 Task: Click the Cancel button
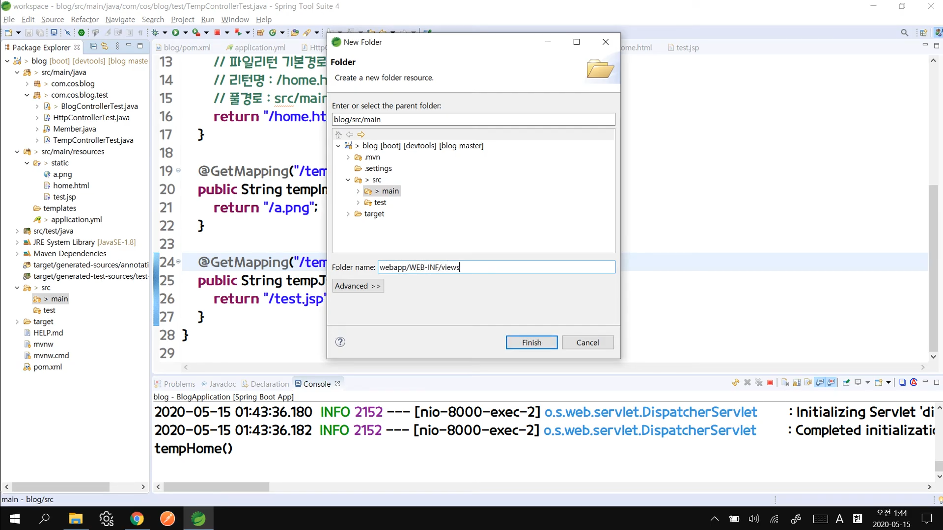(587, 343)
